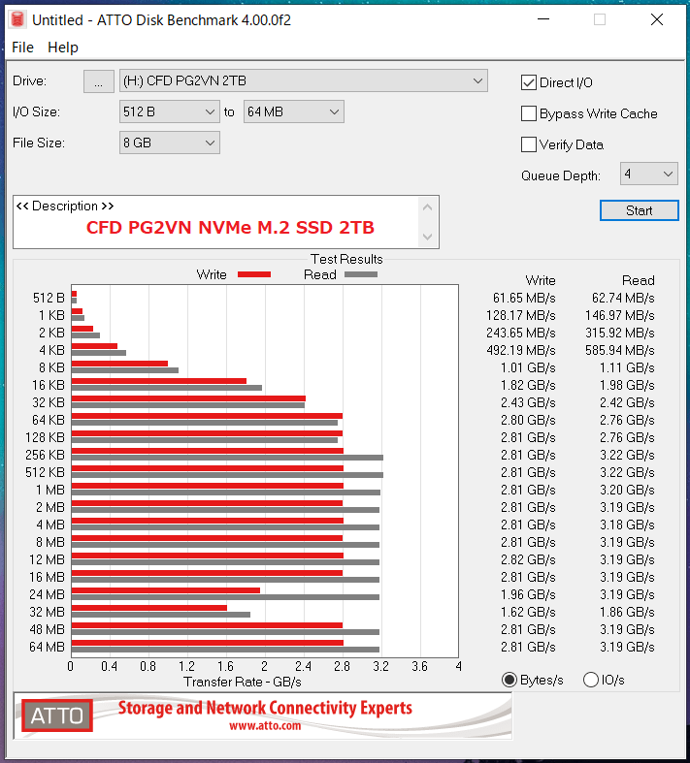
Task: Enable Bypass Write Cache checkbox
Action: point(529,113)
